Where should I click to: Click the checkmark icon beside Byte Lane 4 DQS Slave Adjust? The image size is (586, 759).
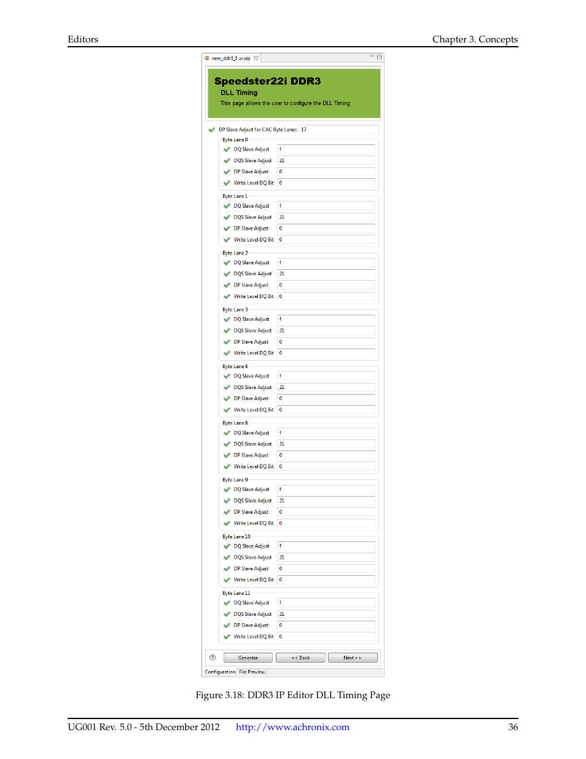click(227, 387)
